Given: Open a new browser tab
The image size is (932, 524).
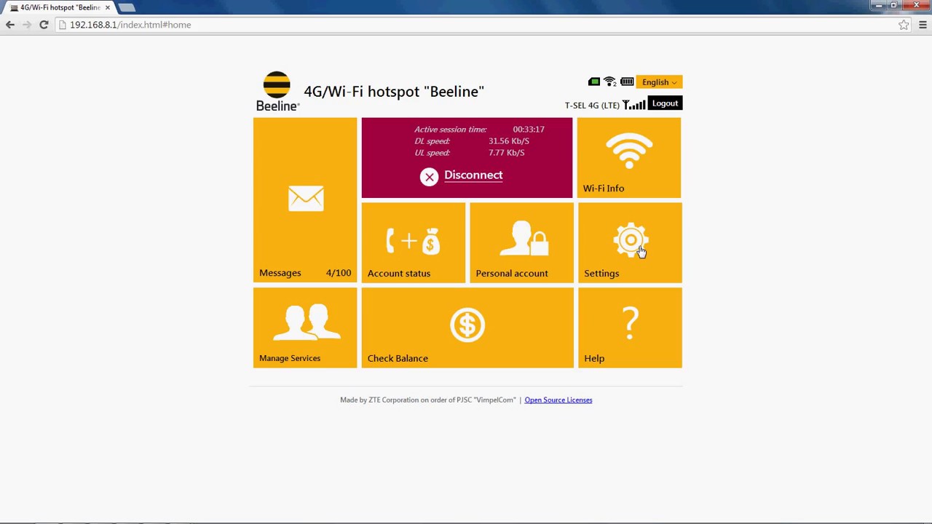Looking at the screenshot, I should tap(127, 7).
